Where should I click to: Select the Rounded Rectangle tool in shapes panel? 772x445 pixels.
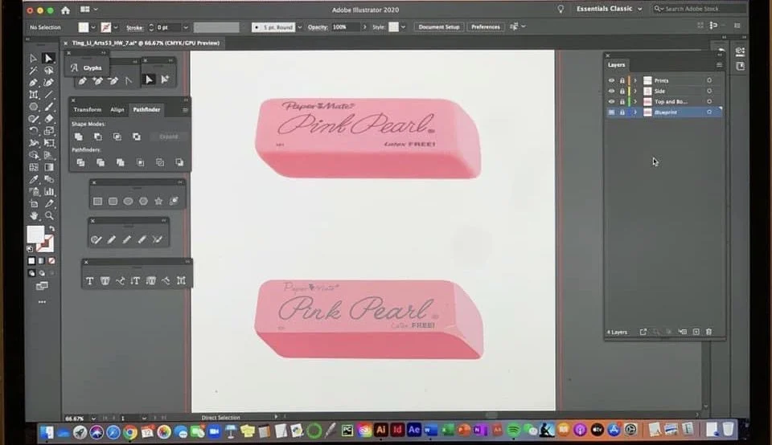[x=113, y=201]
